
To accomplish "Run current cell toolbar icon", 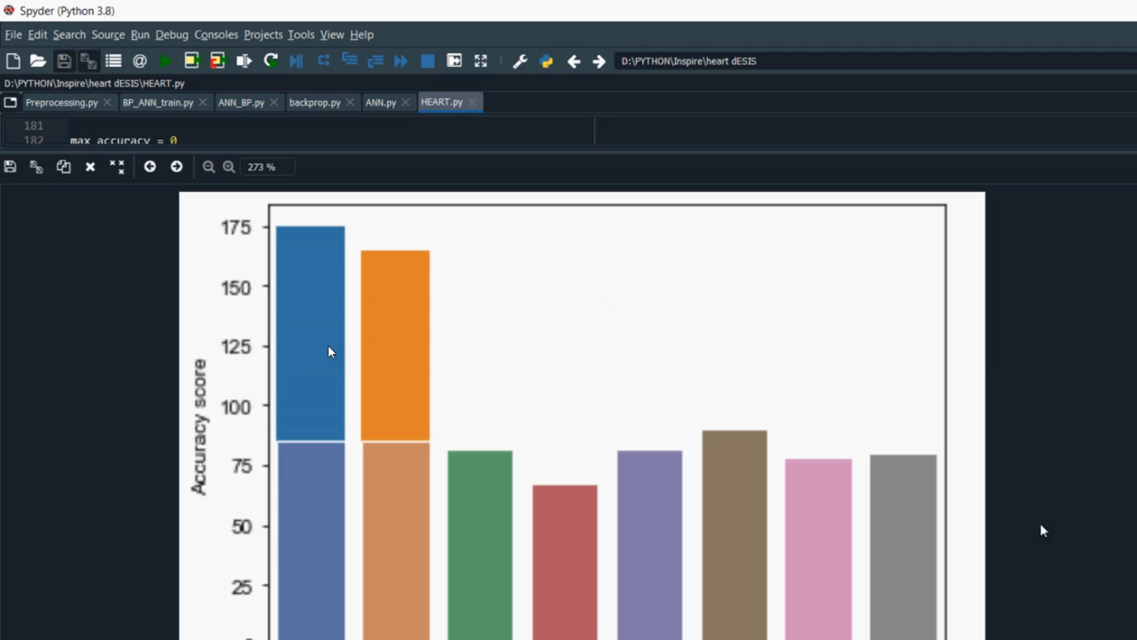I will [192, 61].
